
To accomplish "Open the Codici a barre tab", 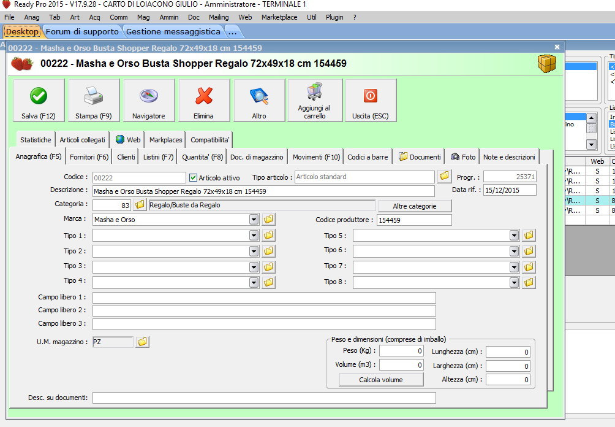I will point(368,156).
